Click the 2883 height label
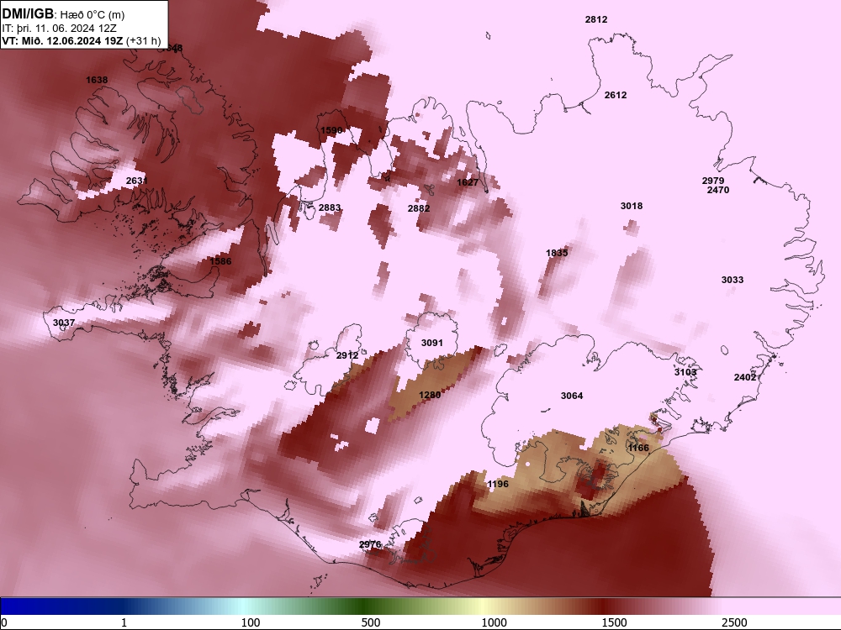 pos(330,207)
